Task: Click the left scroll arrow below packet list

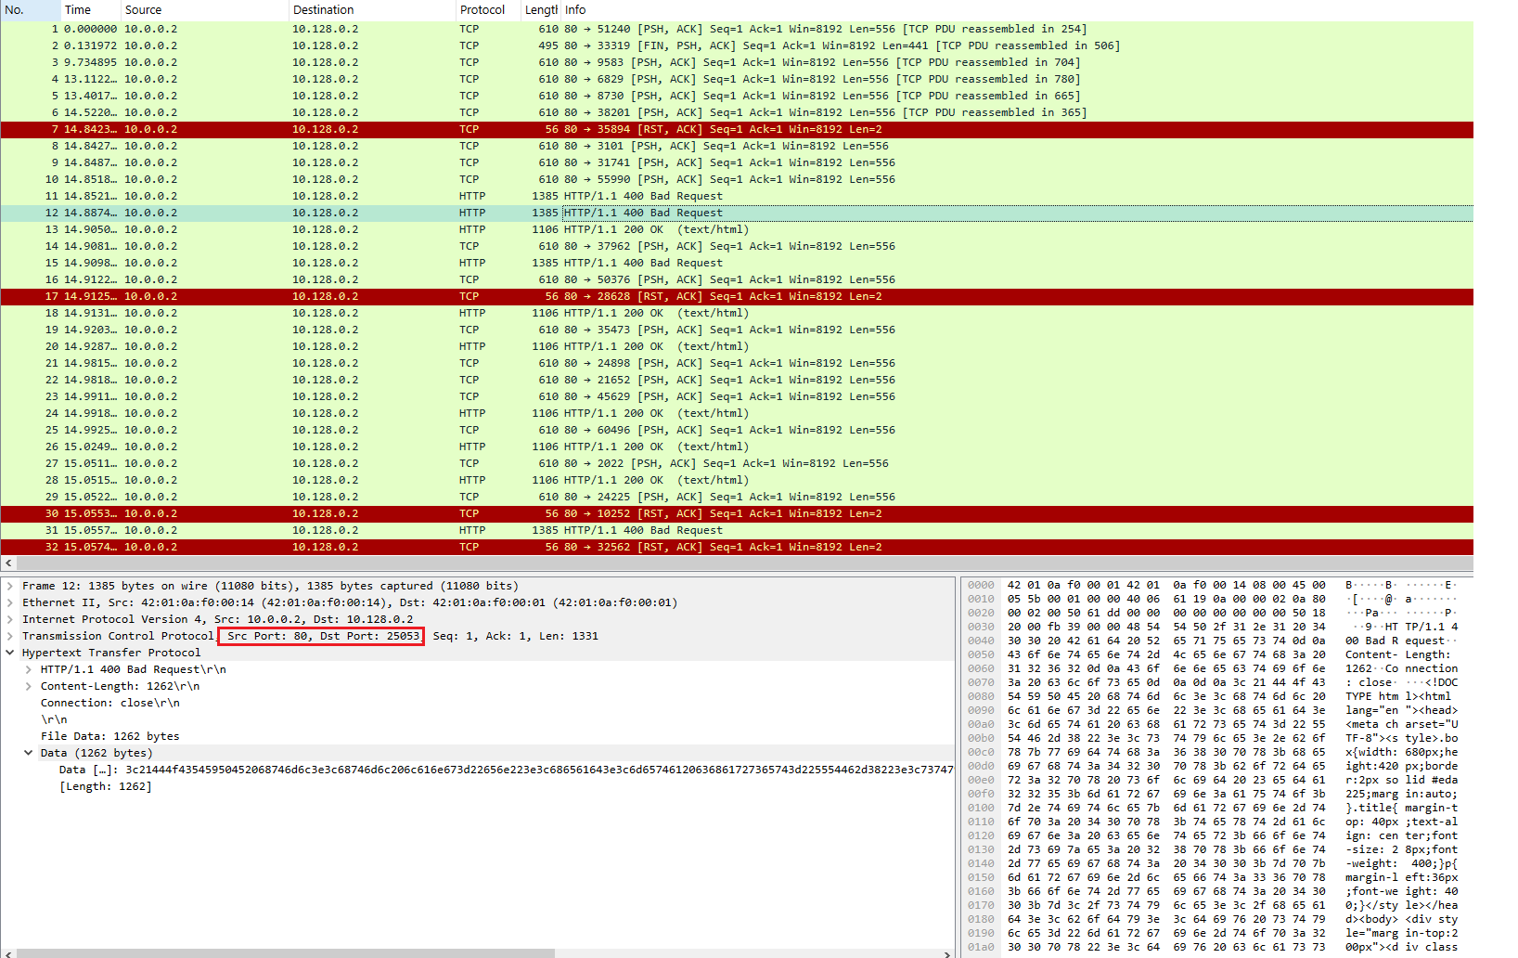Action: click(x=8, y=563)
